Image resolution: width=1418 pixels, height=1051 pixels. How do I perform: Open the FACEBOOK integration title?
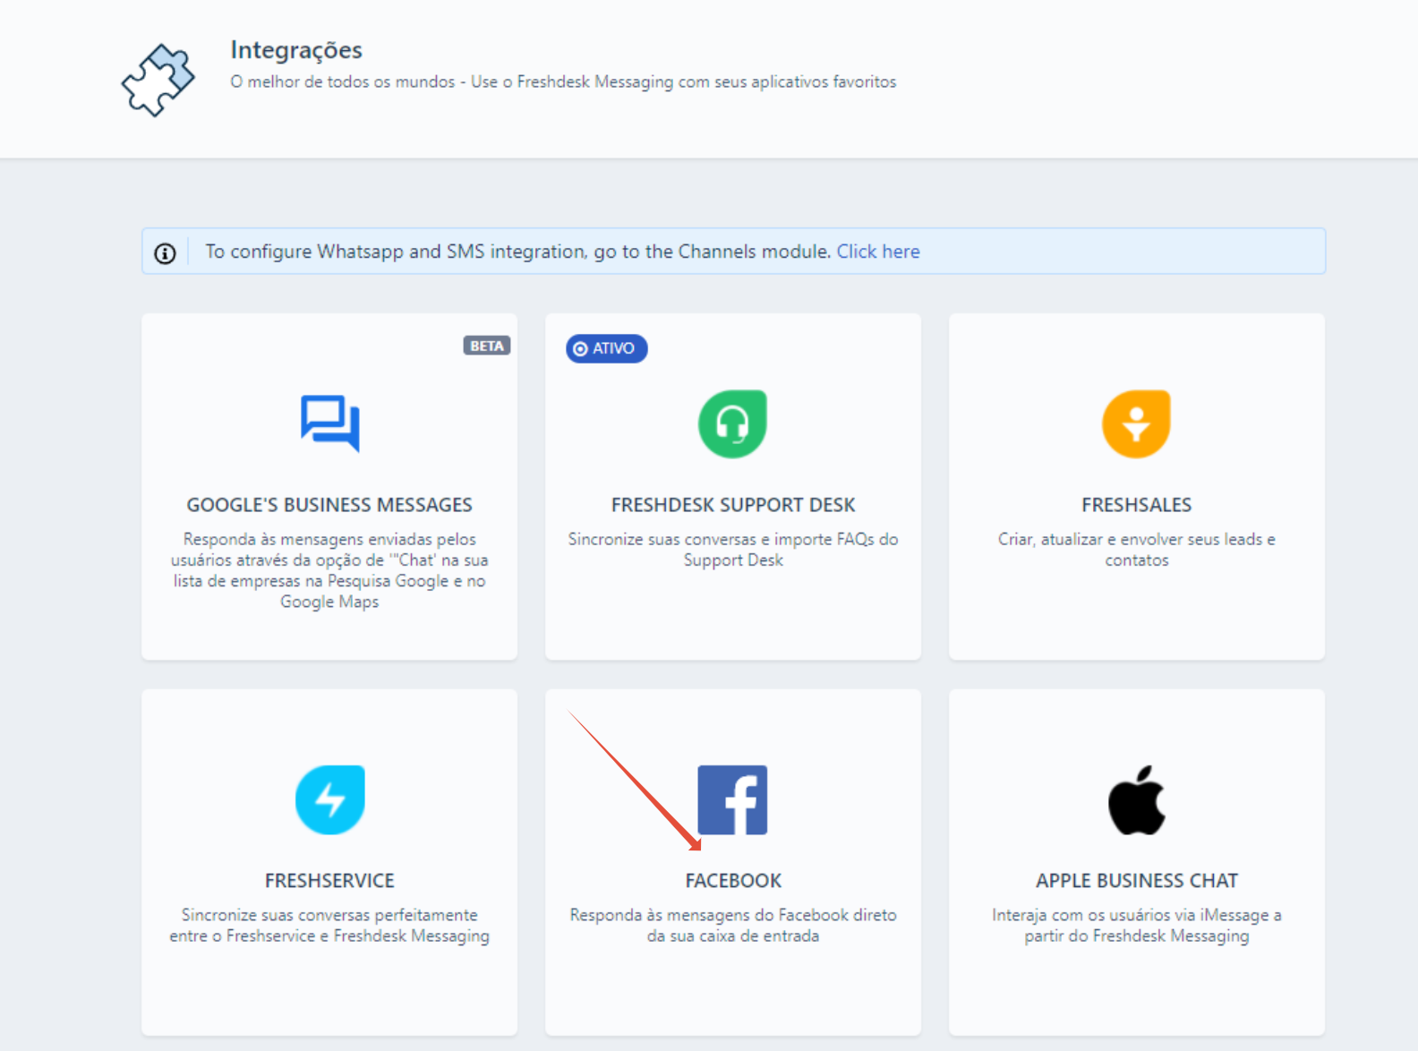point(733,881)
